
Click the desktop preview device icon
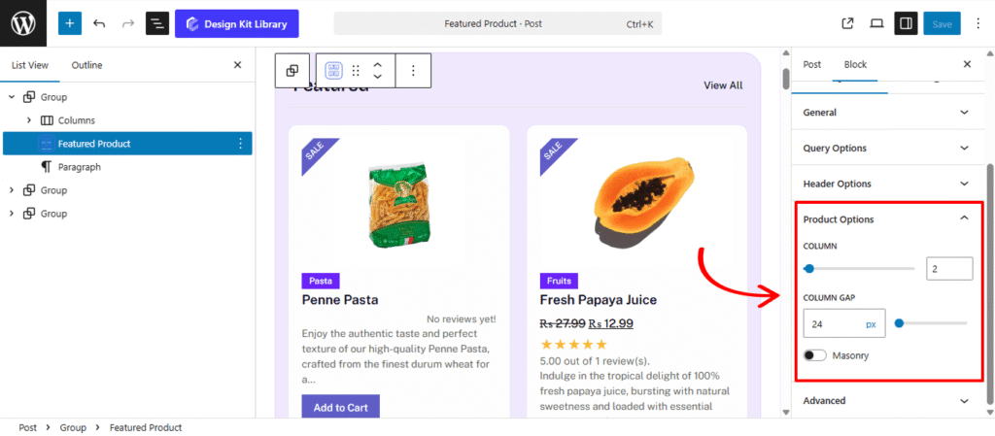coord(876,23)
